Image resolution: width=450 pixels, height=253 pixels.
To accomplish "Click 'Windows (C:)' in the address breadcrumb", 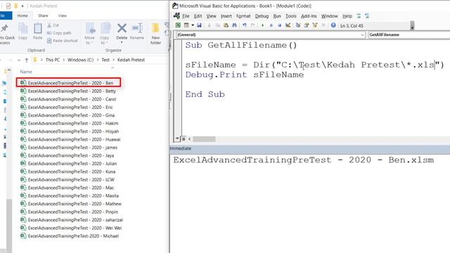I will (x=81, y=60).
